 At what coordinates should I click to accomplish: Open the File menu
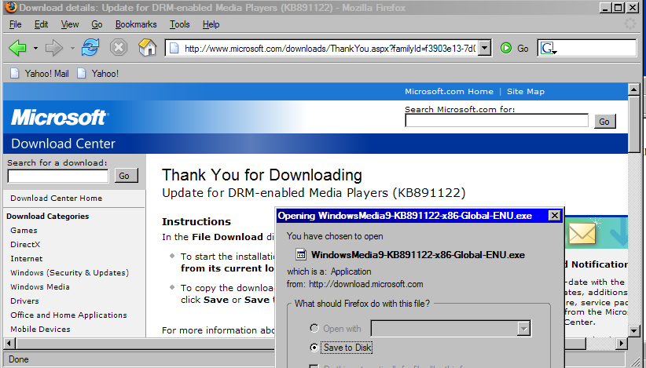(x=15, y=24)
